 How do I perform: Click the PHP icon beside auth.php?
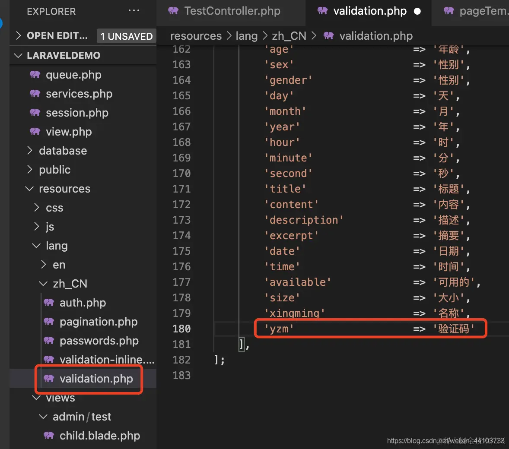tap(49, 303)
